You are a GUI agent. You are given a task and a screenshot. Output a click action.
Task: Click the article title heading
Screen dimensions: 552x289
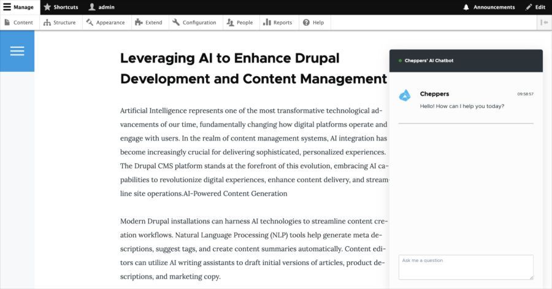point(253,68)
